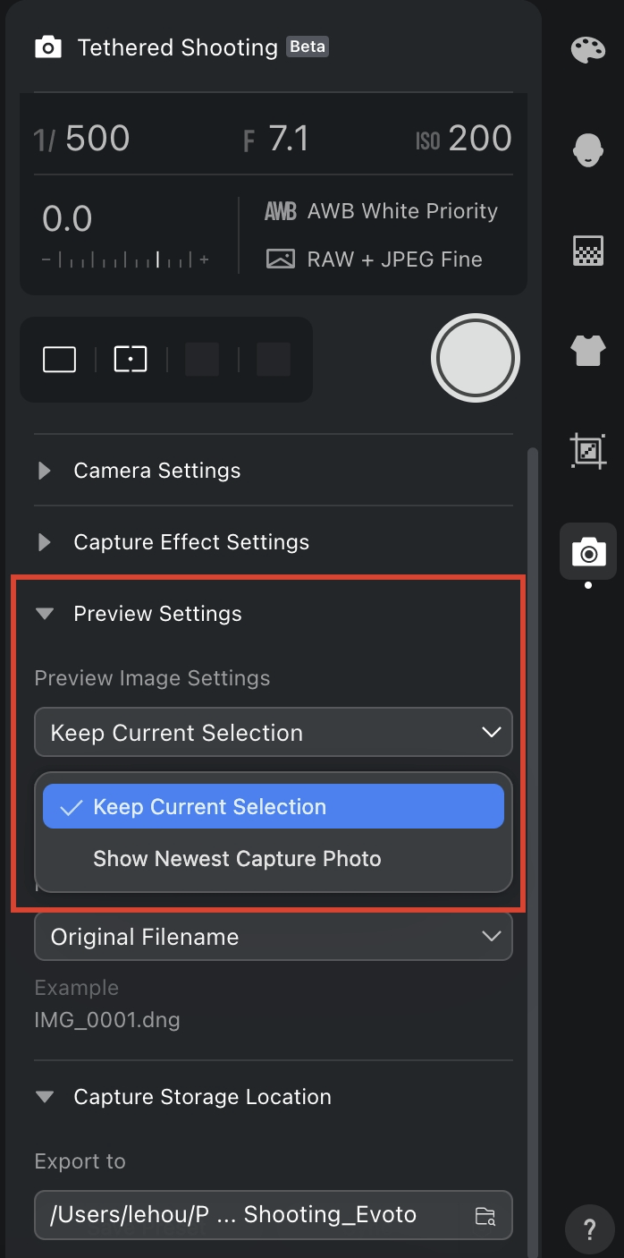Click the browse folder icon in Export to
The width and height of the screenshot is (624, 1258).
485,1215
